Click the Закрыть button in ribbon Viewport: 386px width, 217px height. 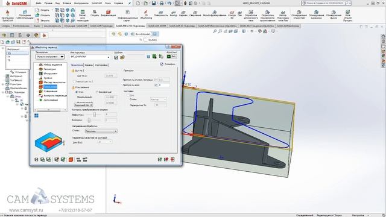pyautogui.click(x=43, y=20)
